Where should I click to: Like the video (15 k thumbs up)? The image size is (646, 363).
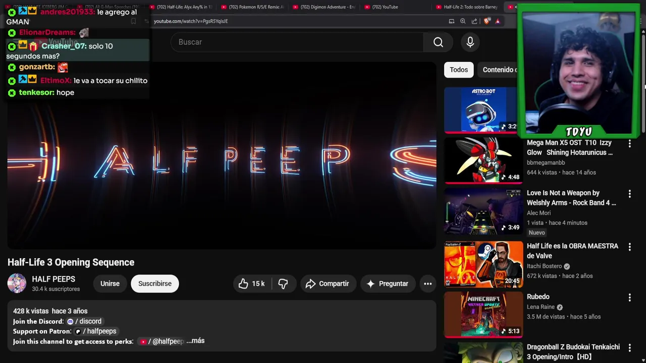coord(252,283)
